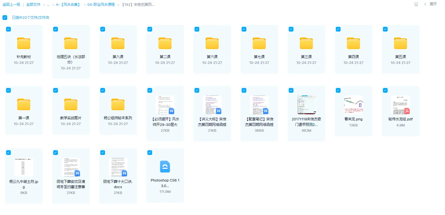This screenshot has width=445, height=215.
Task: Open the 第二课 folder icon
Action: (165, 43)
